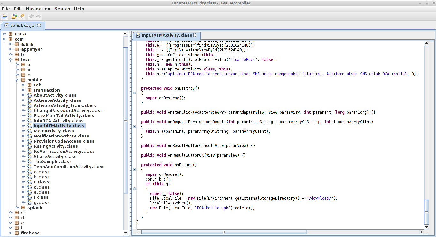
Task: Follow the onDestroy link in super.onDestroy()
Action: 169,98
